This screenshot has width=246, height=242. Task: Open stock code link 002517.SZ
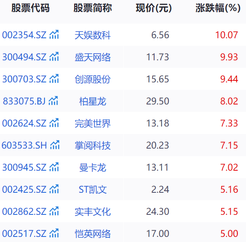point(24,234)
